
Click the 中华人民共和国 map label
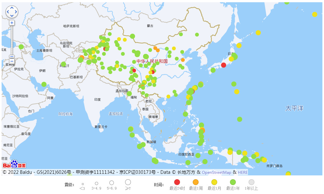(152, 61)
